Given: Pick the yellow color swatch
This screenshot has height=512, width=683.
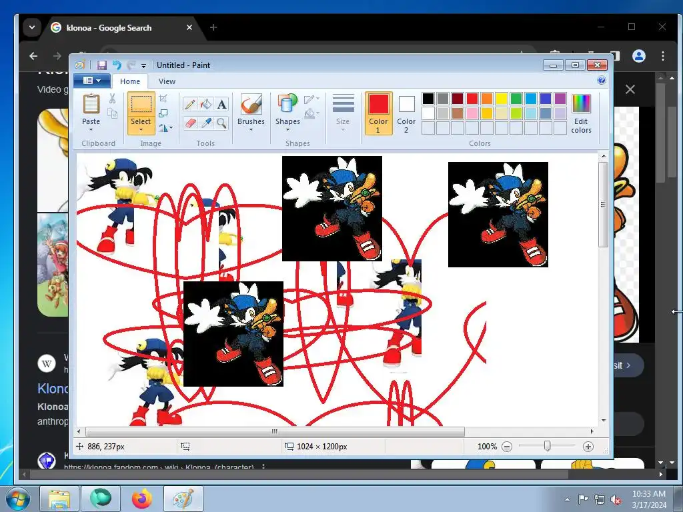Looking at the screenshot, I should pos(502,99).
